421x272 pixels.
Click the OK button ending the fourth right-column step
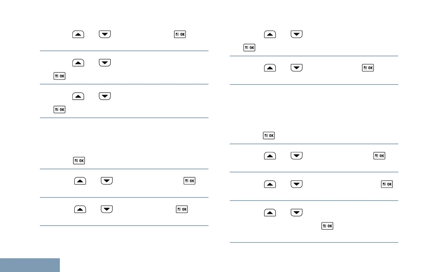pyautogui.click(x=379, y=156)
